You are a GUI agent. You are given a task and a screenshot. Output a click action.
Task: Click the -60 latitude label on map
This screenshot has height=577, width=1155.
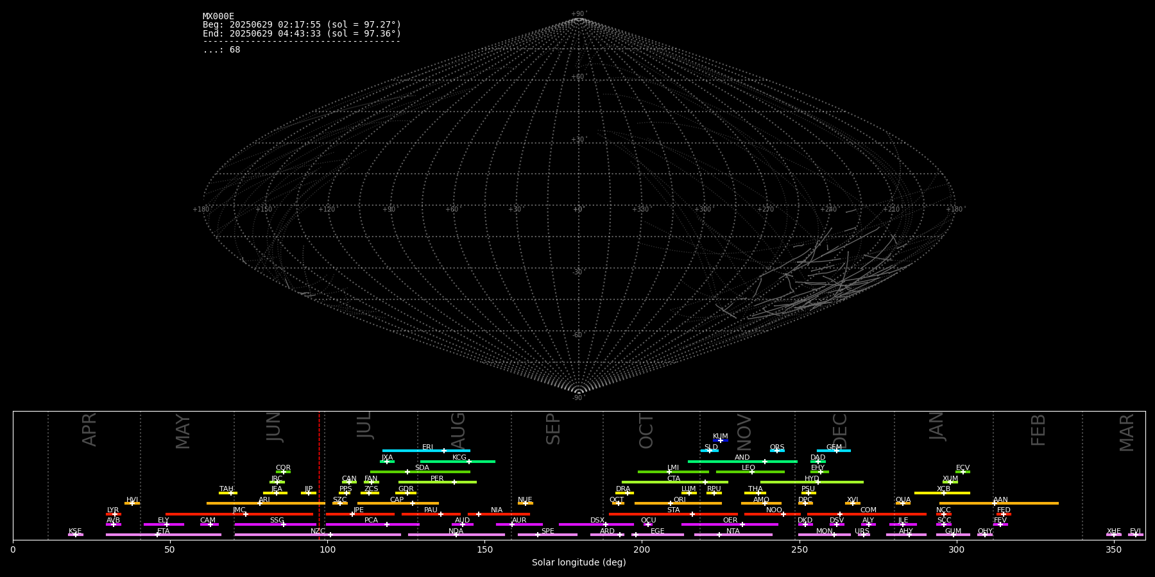(578, 335)
